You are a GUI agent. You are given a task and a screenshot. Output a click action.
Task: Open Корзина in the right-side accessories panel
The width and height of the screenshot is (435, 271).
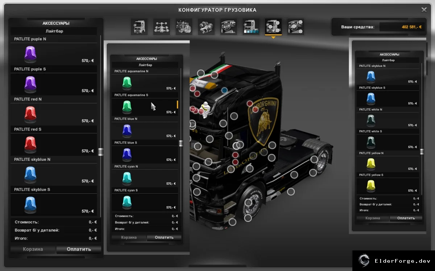point(373,218)
